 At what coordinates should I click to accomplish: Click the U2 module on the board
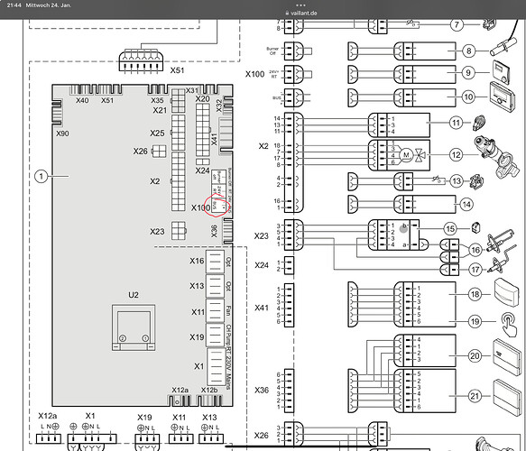pyautogui.click(x=134, y=327)
